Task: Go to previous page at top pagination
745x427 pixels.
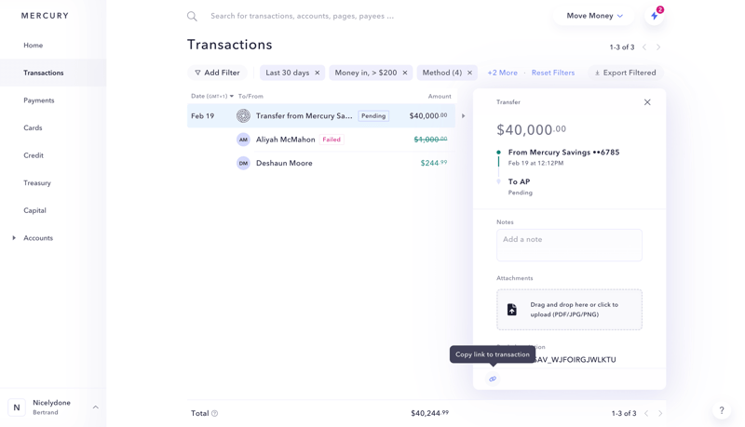Action: tap(644, 47)
